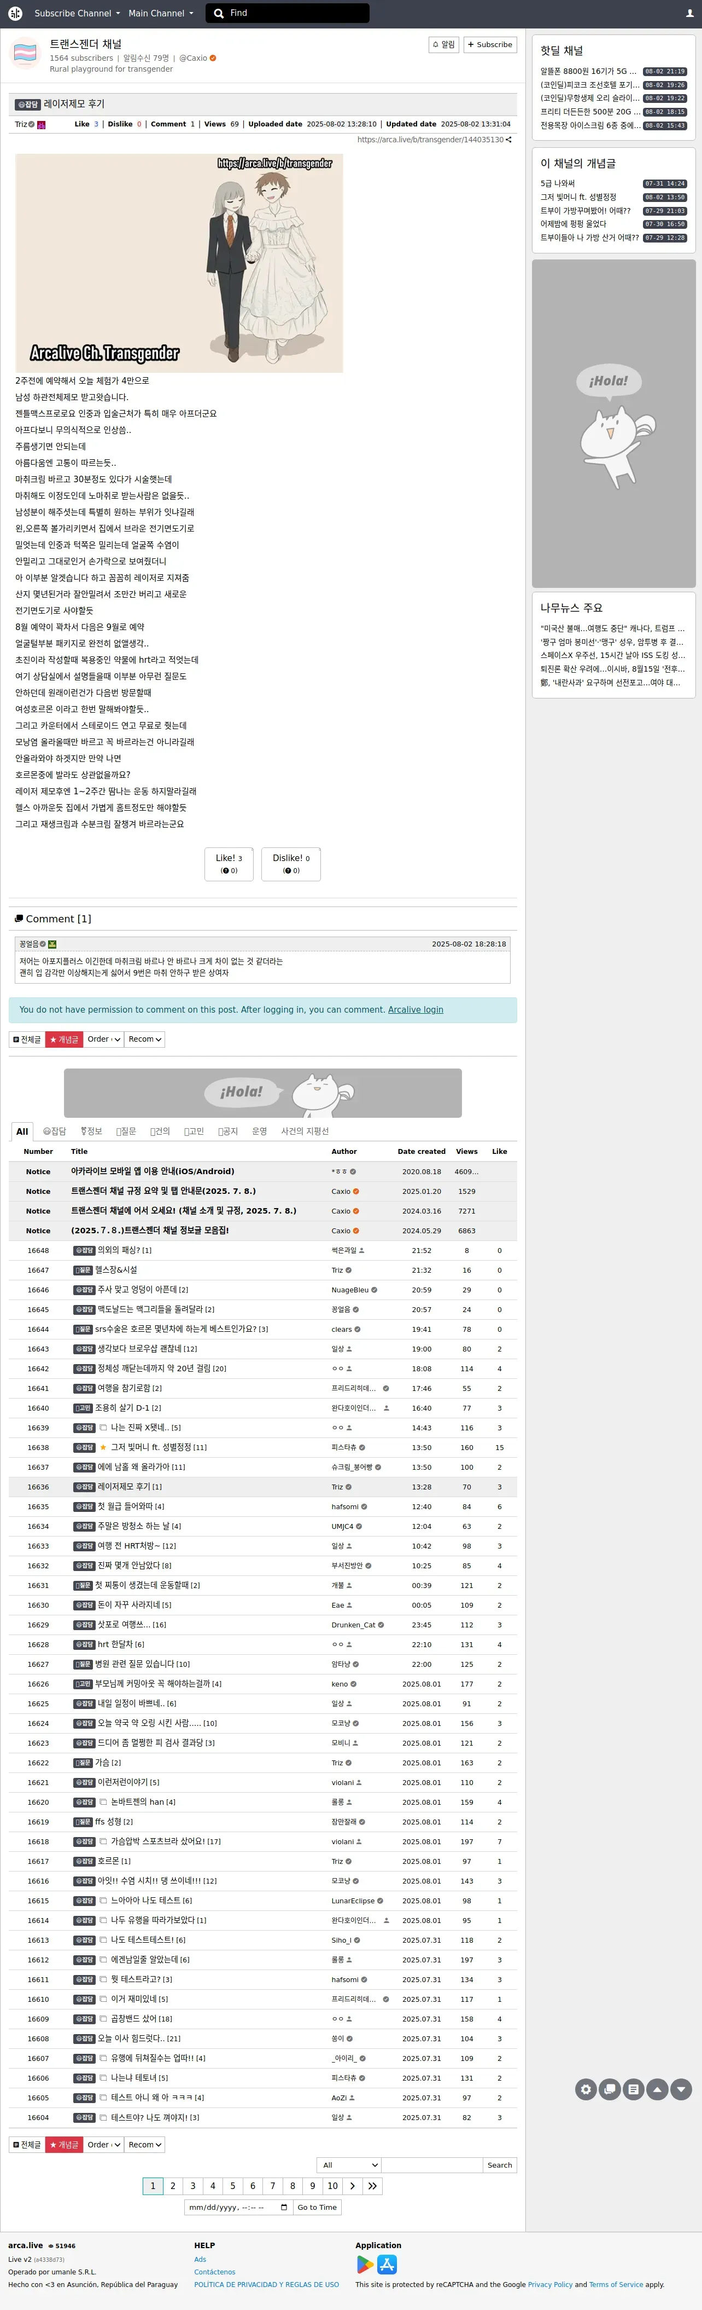Click the Ads link in footer

[200, 2259]
